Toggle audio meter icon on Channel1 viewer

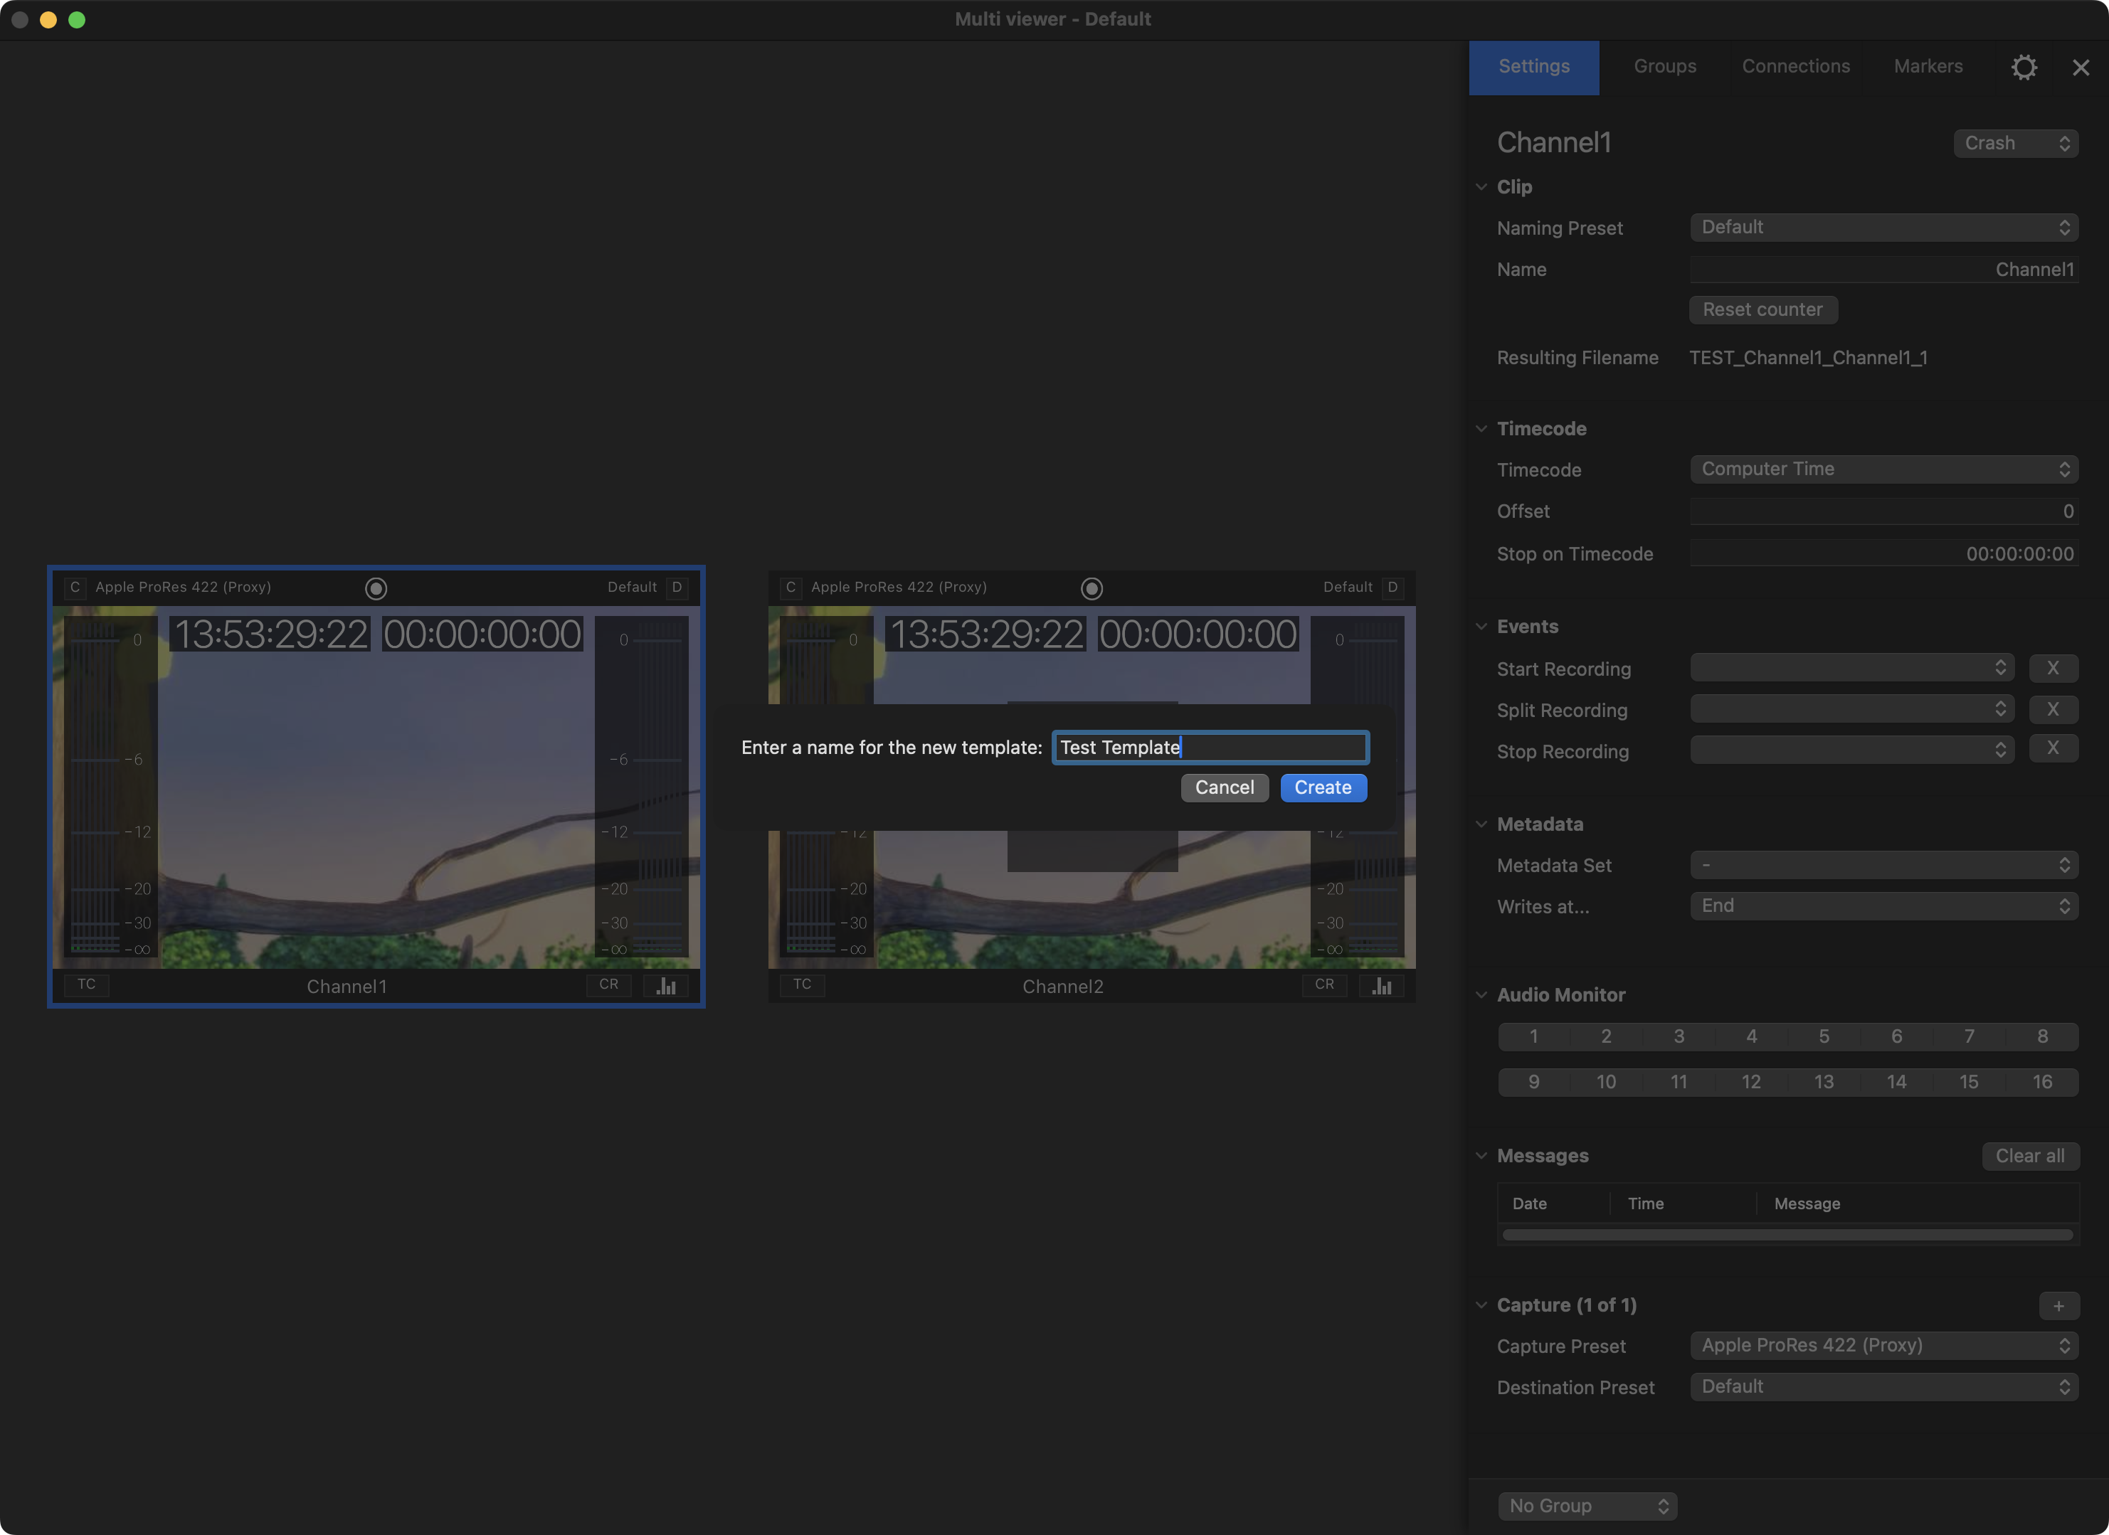pos(667,986)
